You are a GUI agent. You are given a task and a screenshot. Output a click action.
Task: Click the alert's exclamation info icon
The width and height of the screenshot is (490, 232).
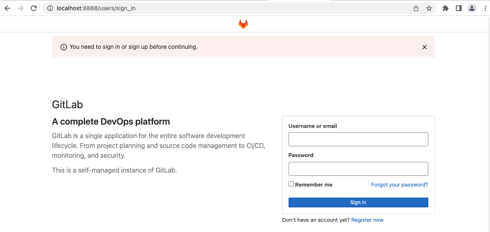coord(63,47)
